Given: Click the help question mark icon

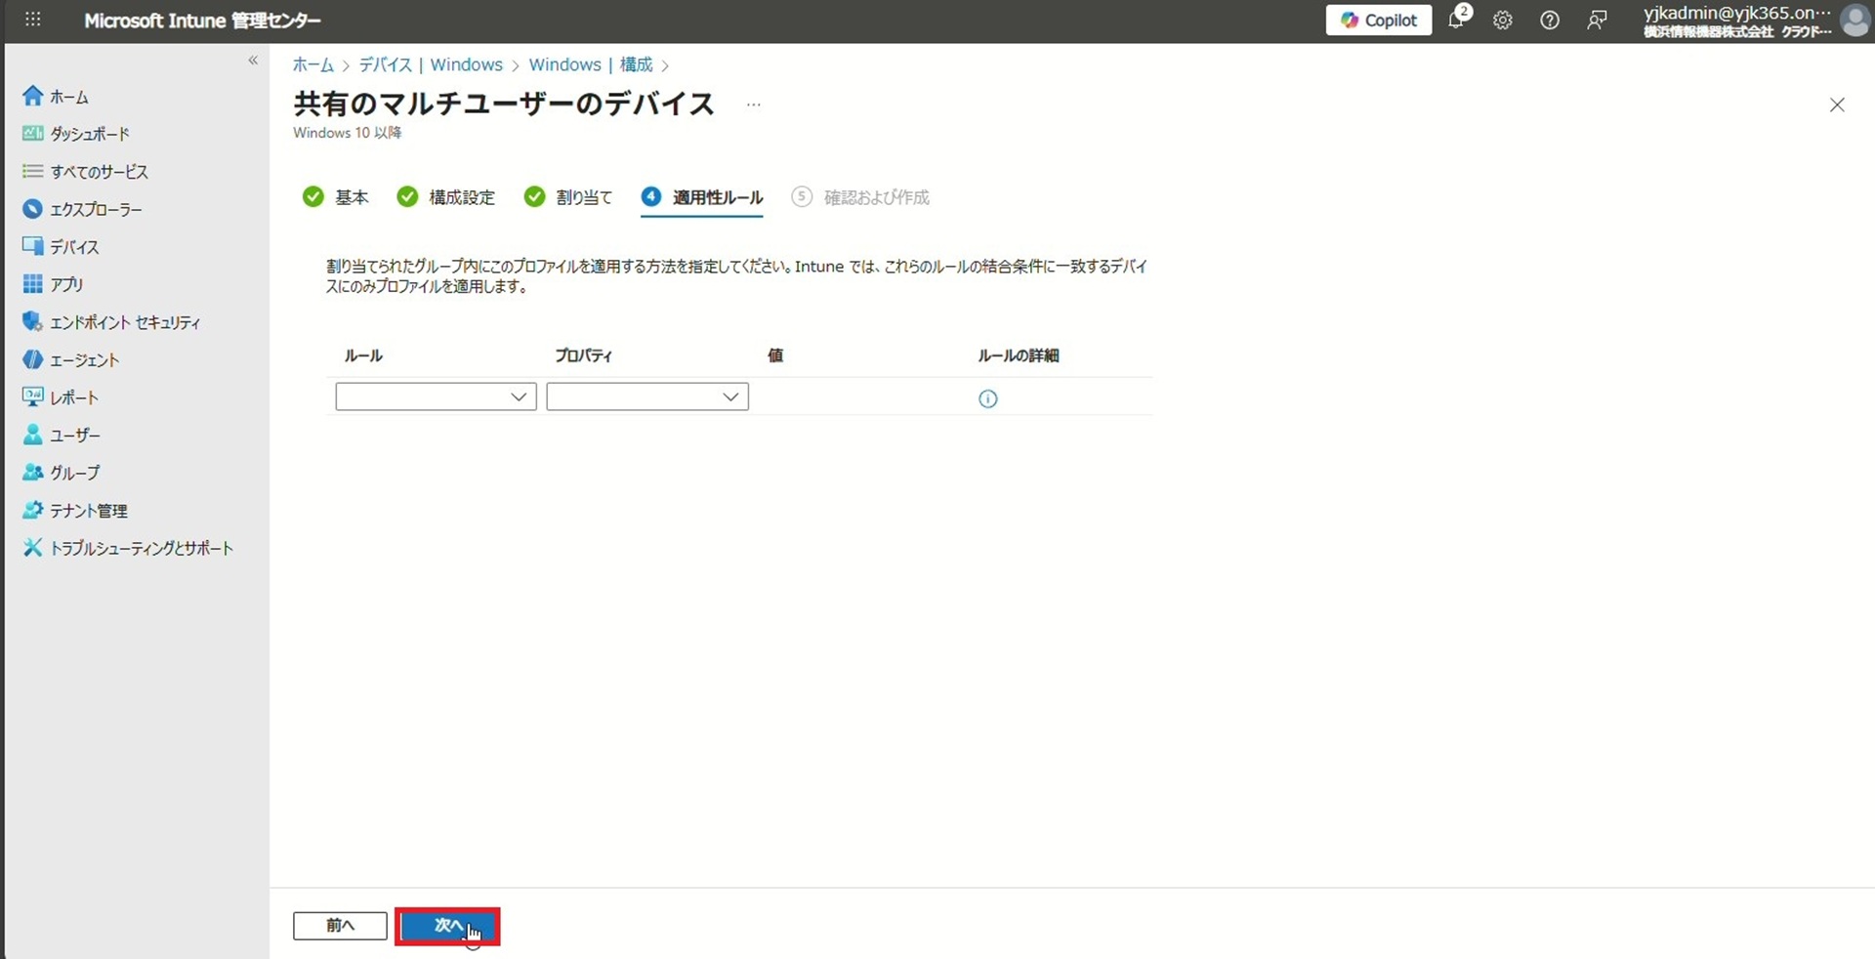Looking at the screenshot, I should [x=1549, y=21].
